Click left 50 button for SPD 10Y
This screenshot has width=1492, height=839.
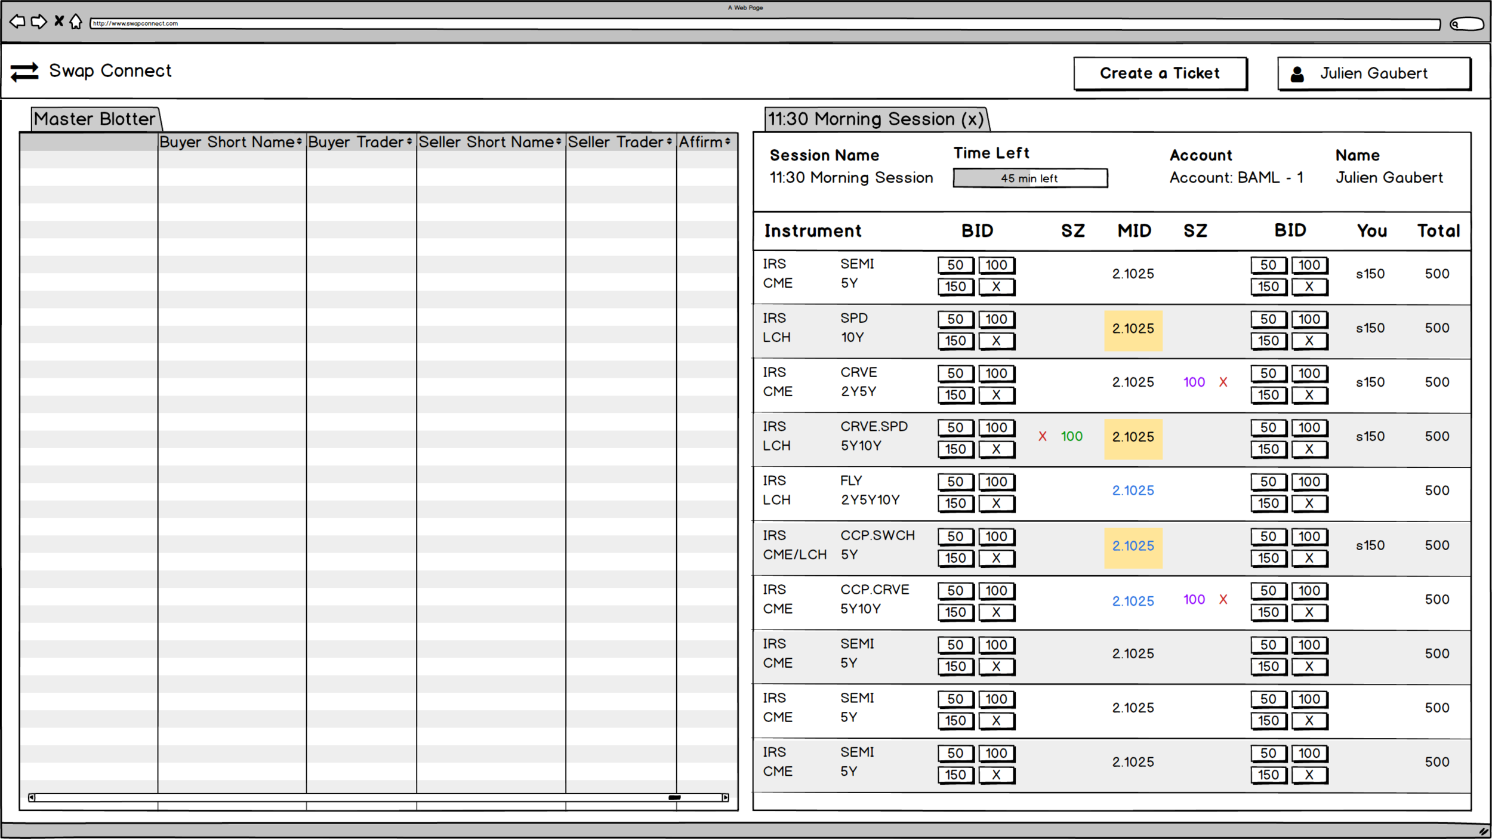pos(955,319)
